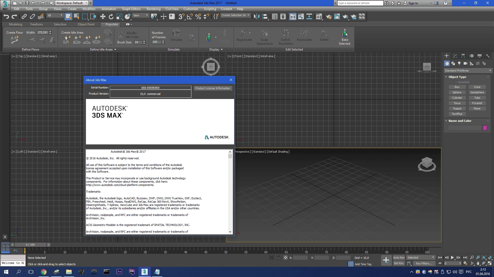Open Standard Primitives dropdown
The width and height of the screenshot is (494, 277).
point(468,71)
